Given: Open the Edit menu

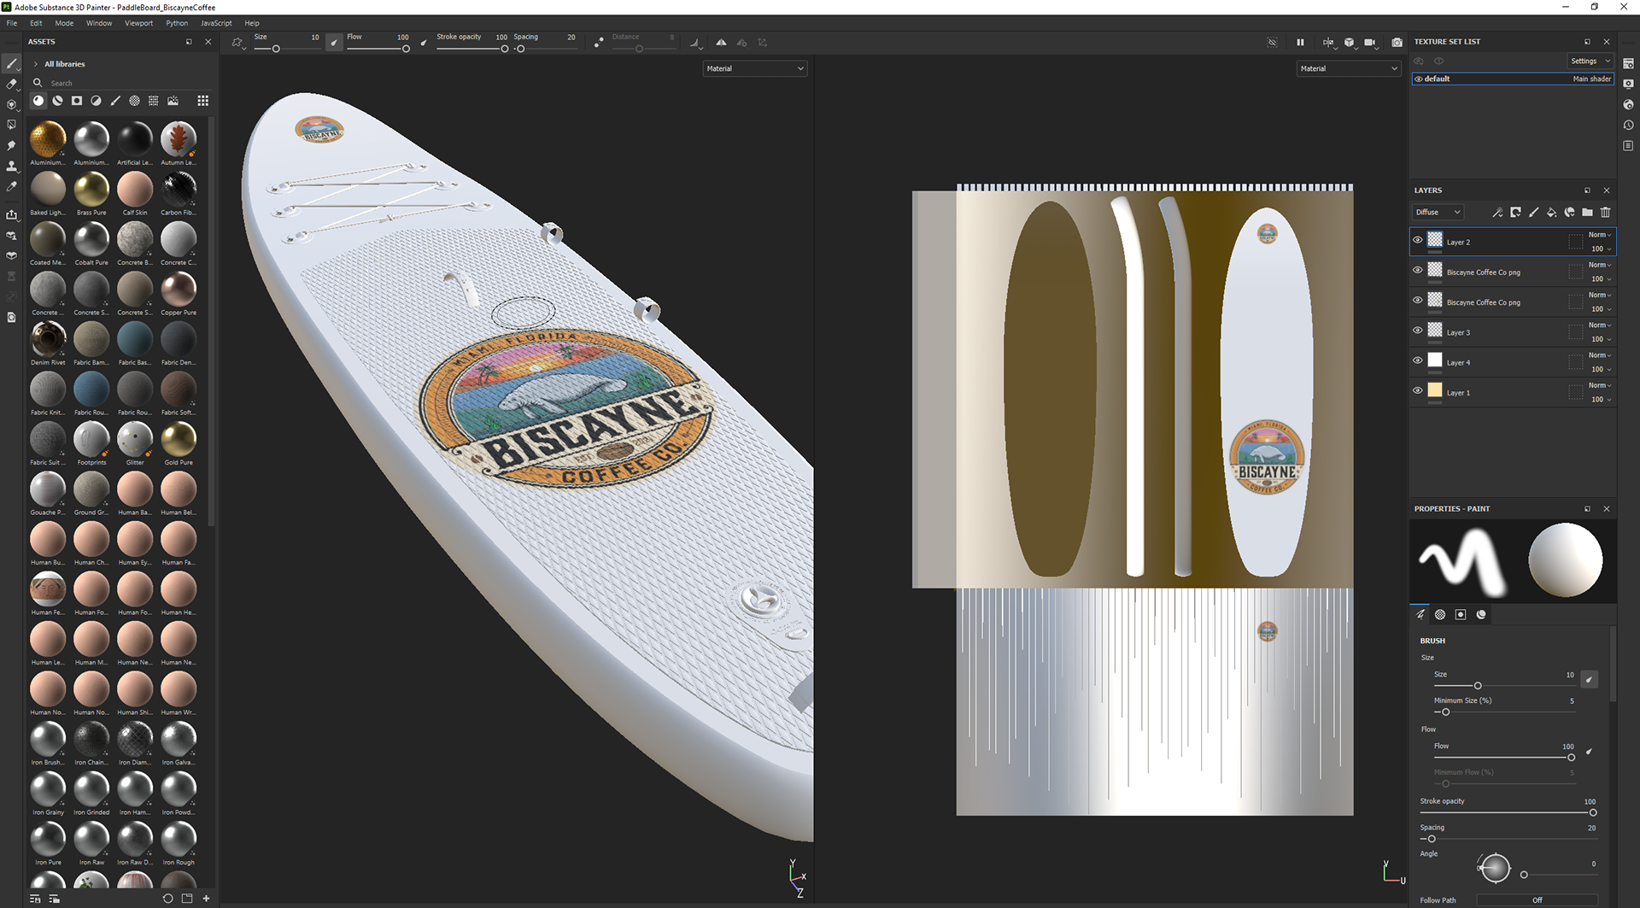Looking at the screenshot, I should click(x=36, y=23).
